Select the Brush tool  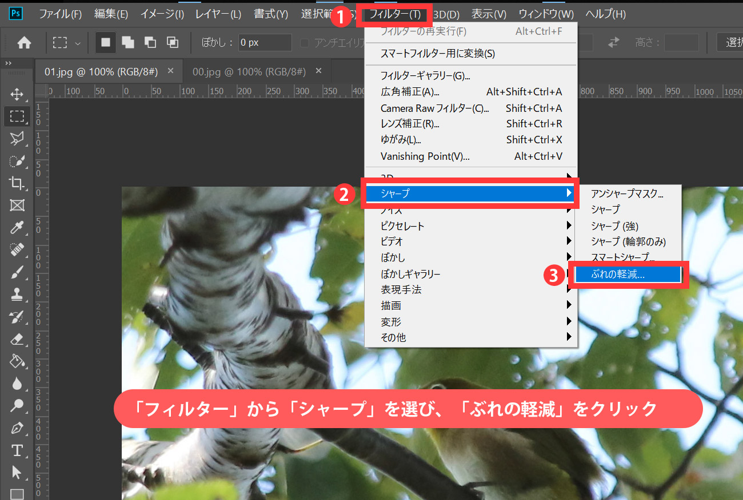(x=17, y=272)
